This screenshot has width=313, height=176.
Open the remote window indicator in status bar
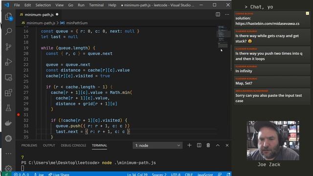click(x=6, y=175)
